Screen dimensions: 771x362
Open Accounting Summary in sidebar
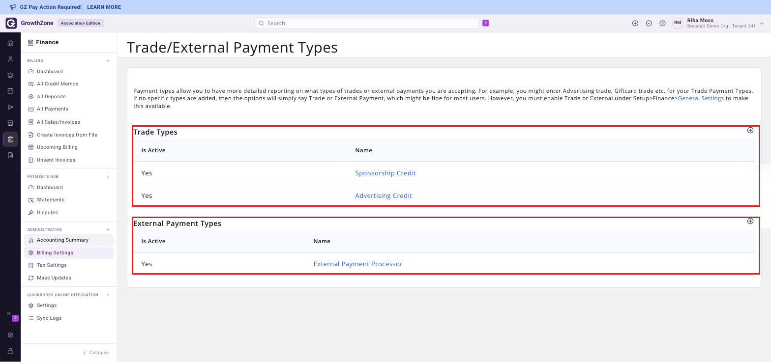(x=69, y=240)
